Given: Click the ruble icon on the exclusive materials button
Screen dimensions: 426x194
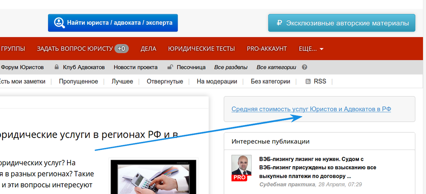Looking at the screenshot, I should (x=279, y=23).
